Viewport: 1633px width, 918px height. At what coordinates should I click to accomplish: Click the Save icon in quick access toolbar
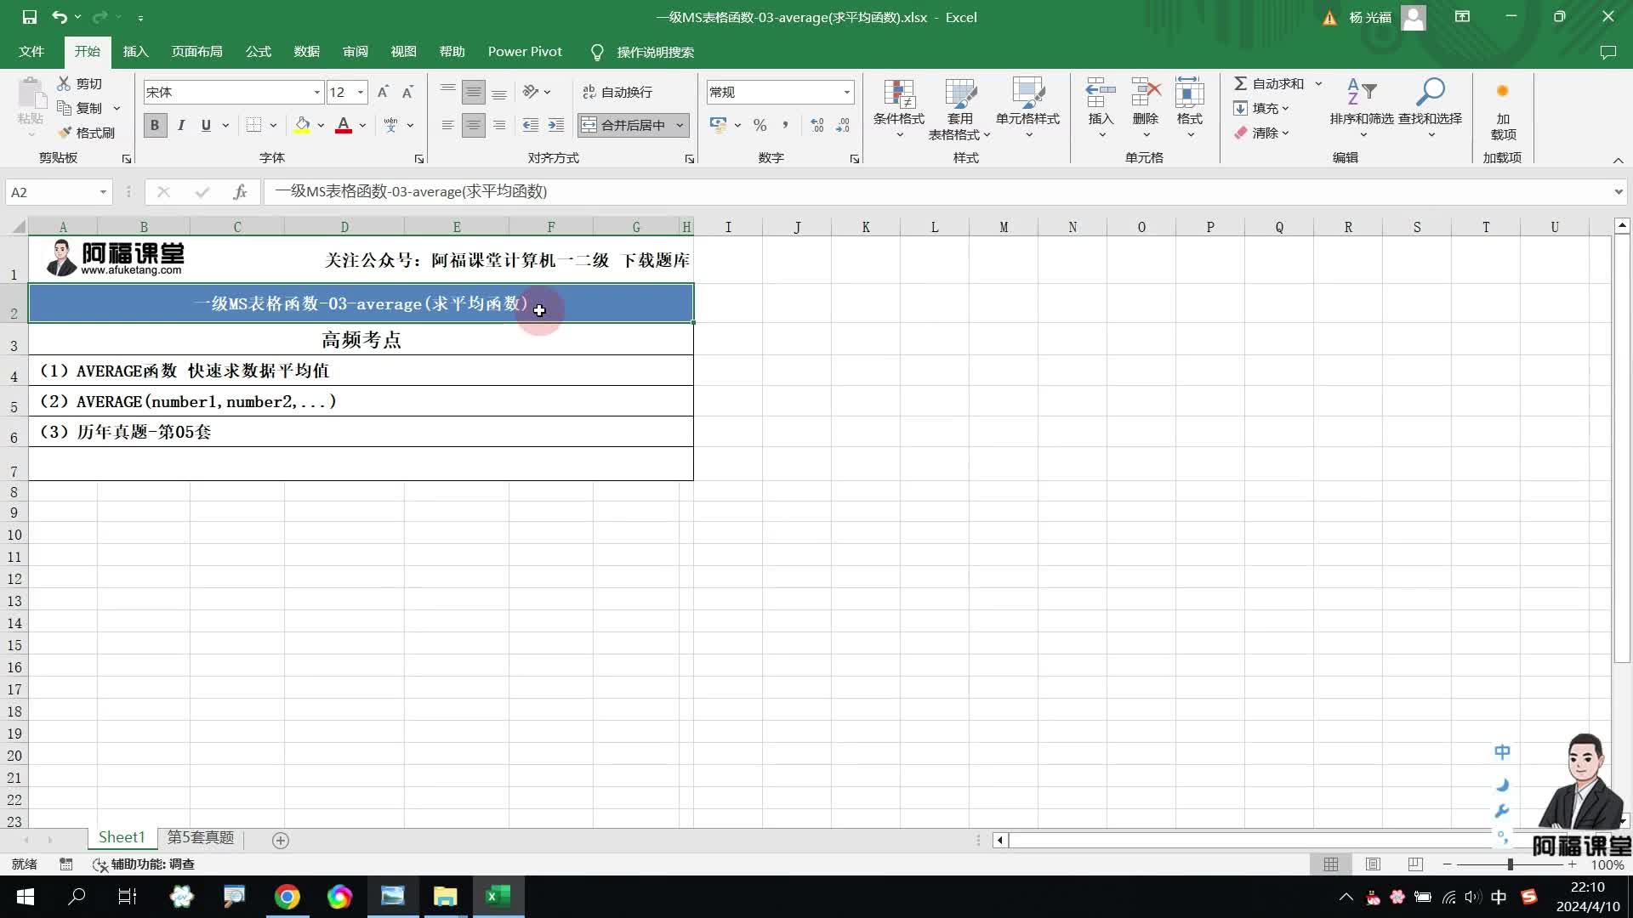tap(30, 17)
